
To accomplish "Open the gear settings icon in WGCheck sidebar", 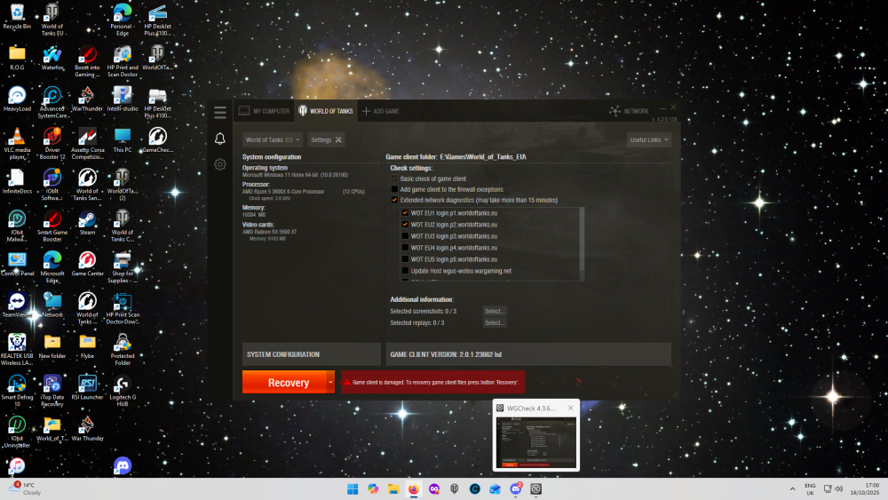I will pyautogui.click(x=220, y=164).
